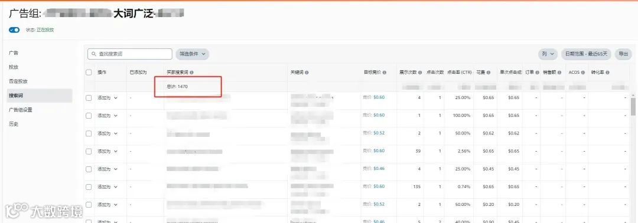Viewport: 638px width, 223px height.
Task: Click magnifier icon in search term field
Action: tap(94, 54)
